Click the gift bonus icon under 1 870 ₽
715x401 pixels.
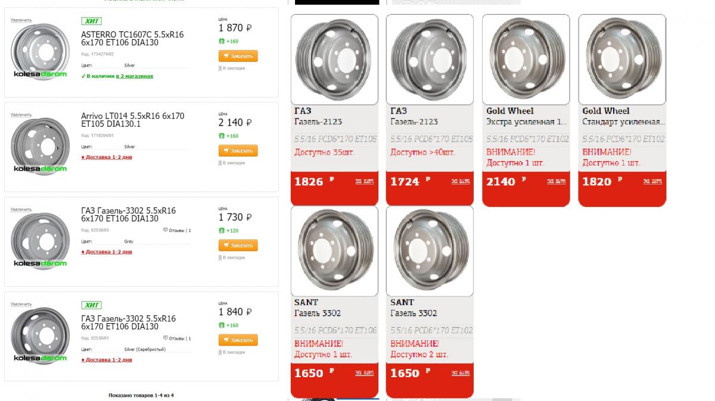coord(222,42)
